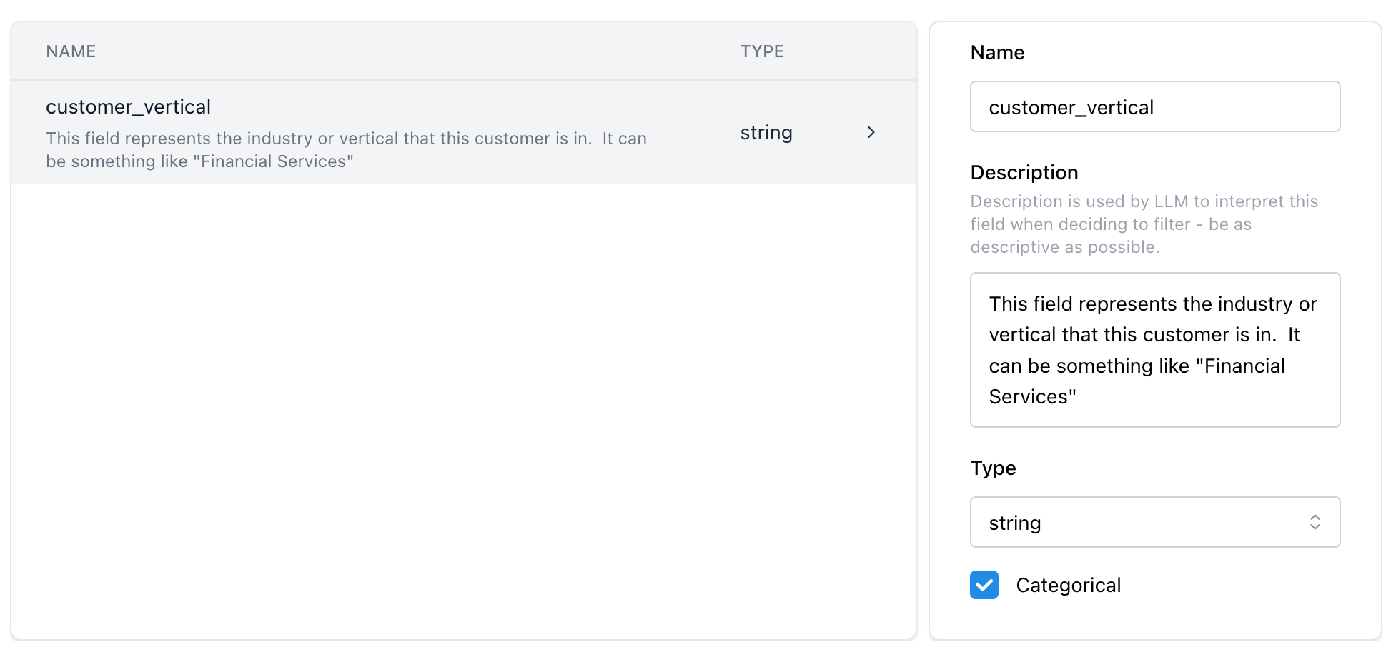Click the Name heading in the side panel

click(x=997, y=52)
